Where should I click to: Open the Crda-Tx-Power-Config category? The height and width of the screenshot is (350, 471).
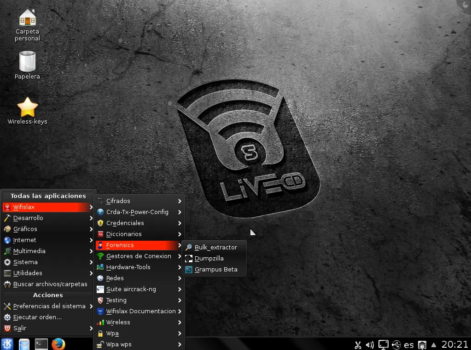[140, 212]
